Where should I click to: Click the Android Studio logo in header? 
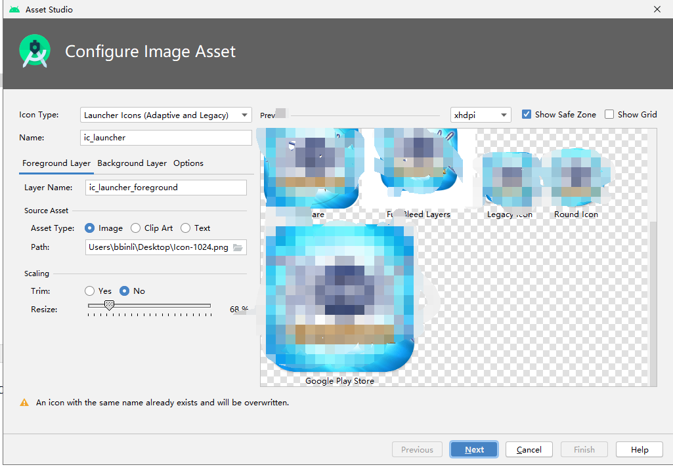(34, 50)
